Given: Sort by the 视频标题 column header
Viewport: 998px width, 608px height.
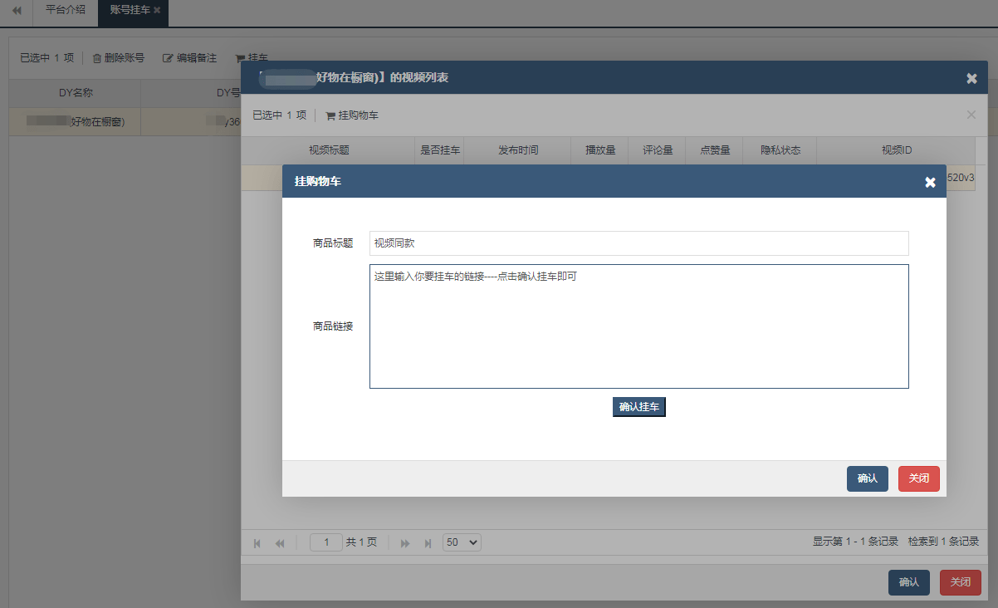Looking at the screenshot, I should coord(329,150).
